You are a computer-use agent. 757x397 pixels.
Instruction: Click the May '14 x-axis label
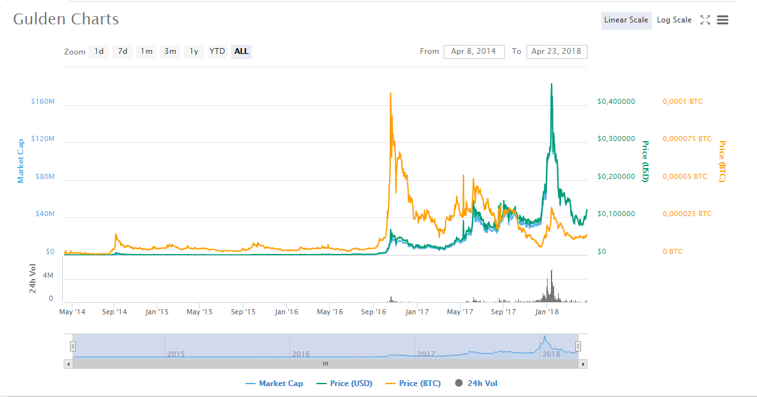point(73,312)
